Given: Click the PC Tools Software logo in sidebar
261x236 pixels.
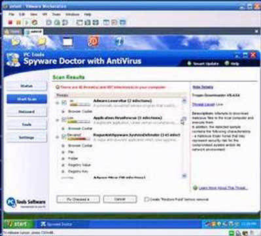Looking at the screenshot, I should [26, 203].
